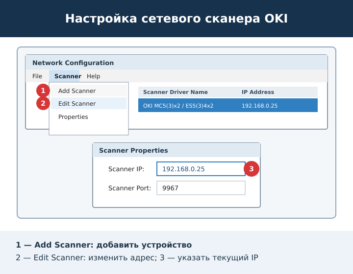Screen dimensions: 353x274
Task: Click the Scanner Properties title bar
Action: pyautogui.click(x=176, y=150)
